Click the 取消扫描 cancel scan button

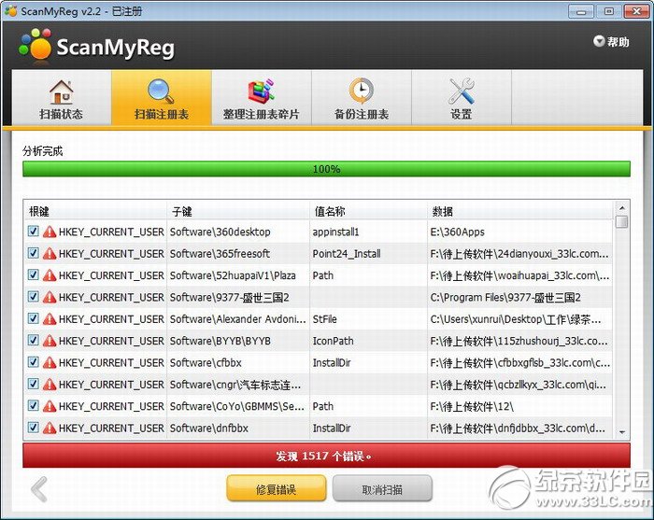pyautogui.click(x=382, y=489)
